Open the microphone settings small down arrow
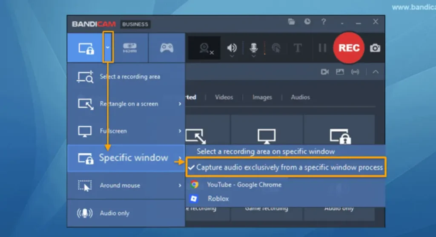 pyautogui.click(x=253, y=56)
